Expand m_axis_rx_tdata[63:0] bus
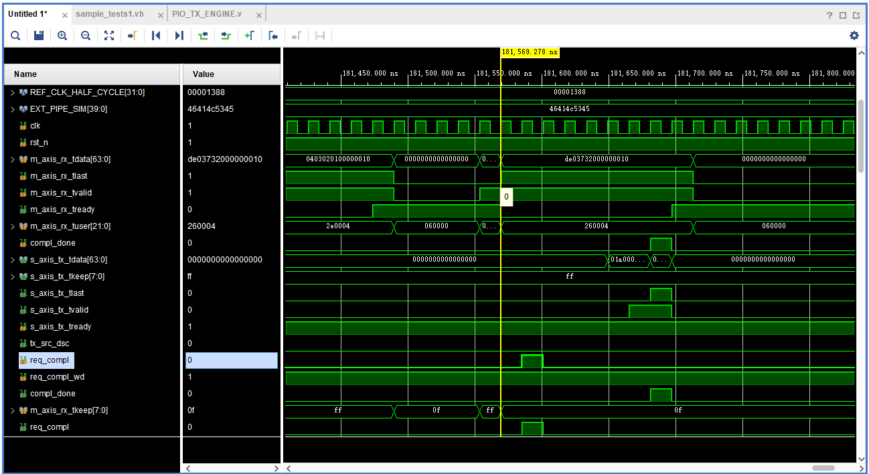The height and width of the screenshot is (474, 869). [12, 159]
